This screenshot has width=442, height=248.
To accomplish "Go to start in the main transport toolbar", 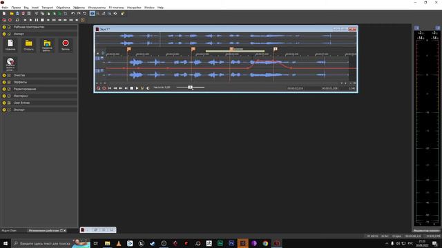I will point(48,20).
